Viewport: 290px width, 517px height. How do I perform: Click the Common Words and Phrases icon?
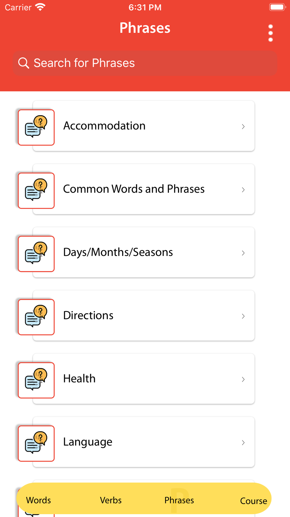[x=36, y=190]
